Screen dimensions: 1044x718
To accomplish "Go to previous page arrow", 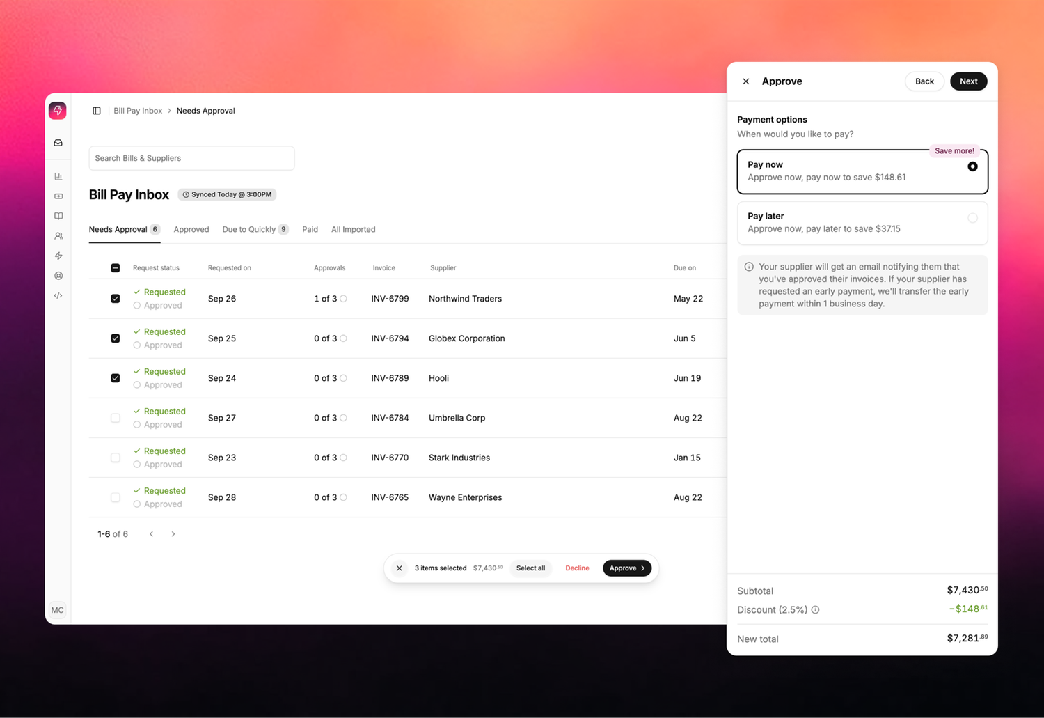I will [x=152, y=534].
